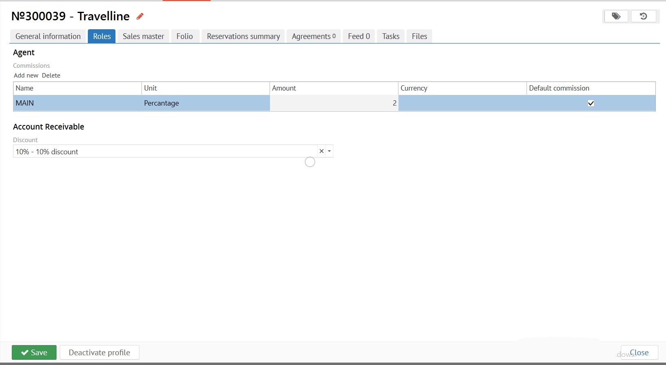This screenshot has height=365, width=666.
Task: Click the red pencil edit icon
Action: [x=140, y=16]
